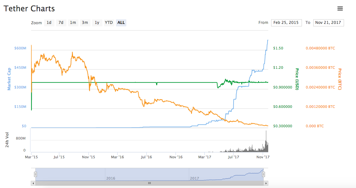Click the $150M market cap label

20,107
